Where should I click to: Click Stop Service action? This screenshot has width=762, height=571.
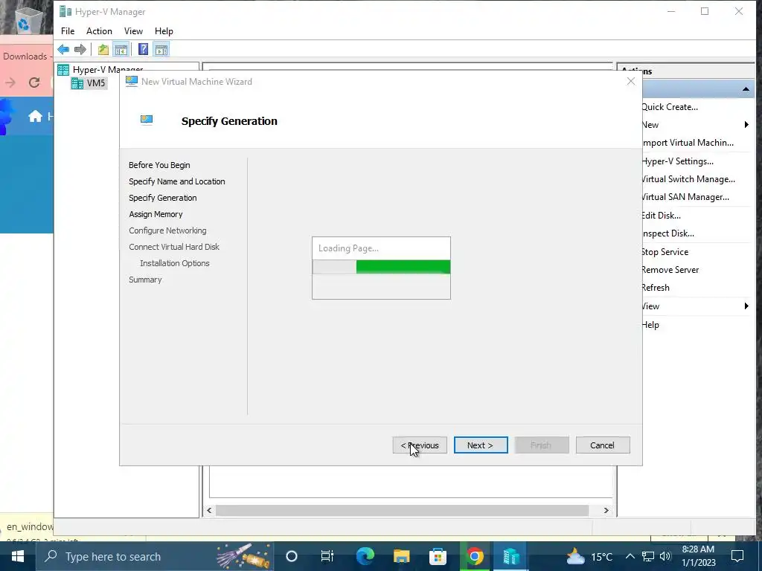click(x=665, y=252)
